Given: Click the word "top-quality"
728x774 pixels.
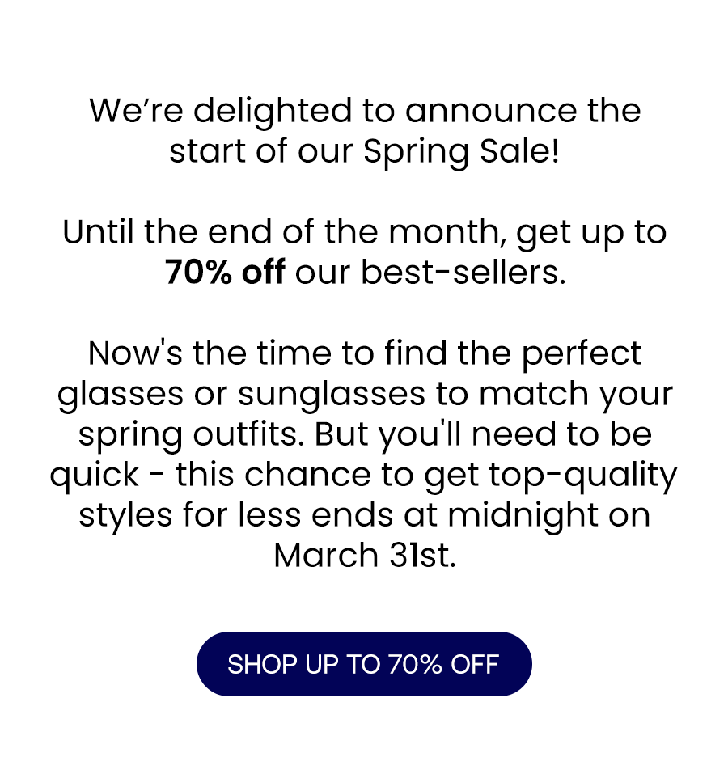Looking at the screenshot, I should 583,476.
